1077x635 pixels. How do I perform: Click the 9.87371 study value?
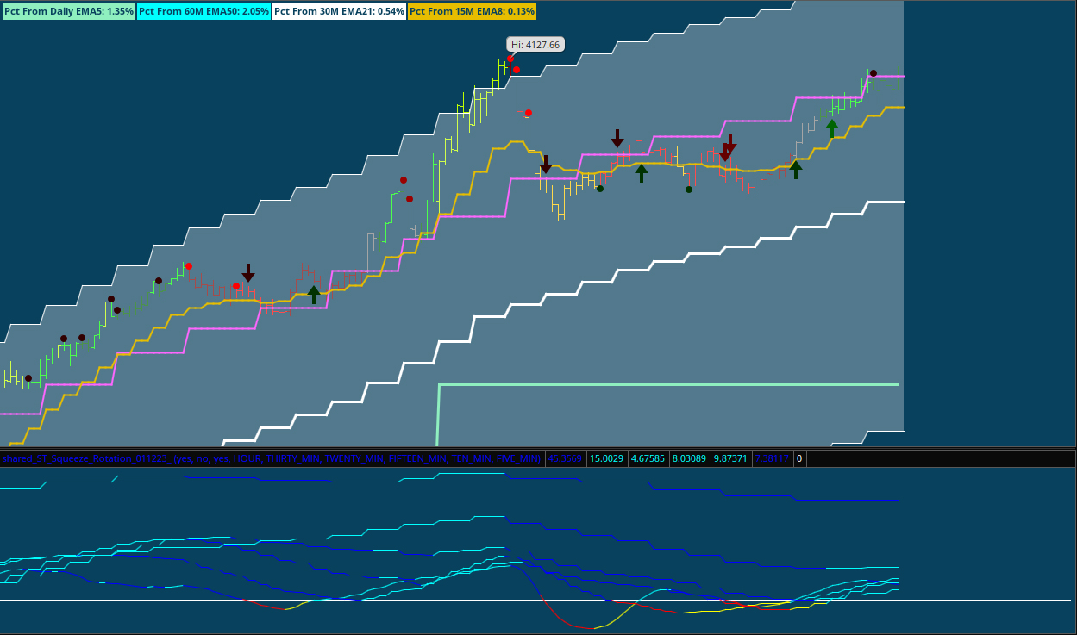coord(730,458)
